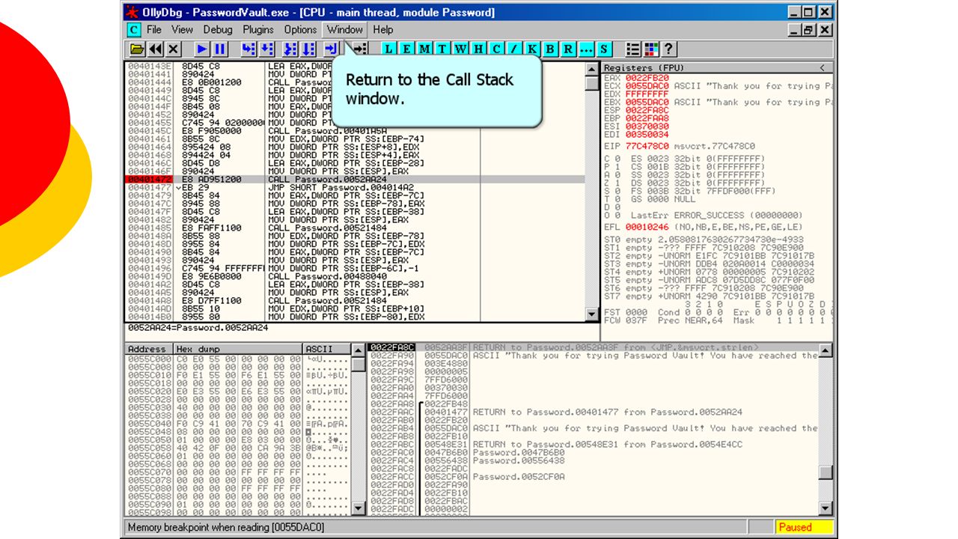Show Patches using the slash icon

pyautogui.click(x=513, y=49)
